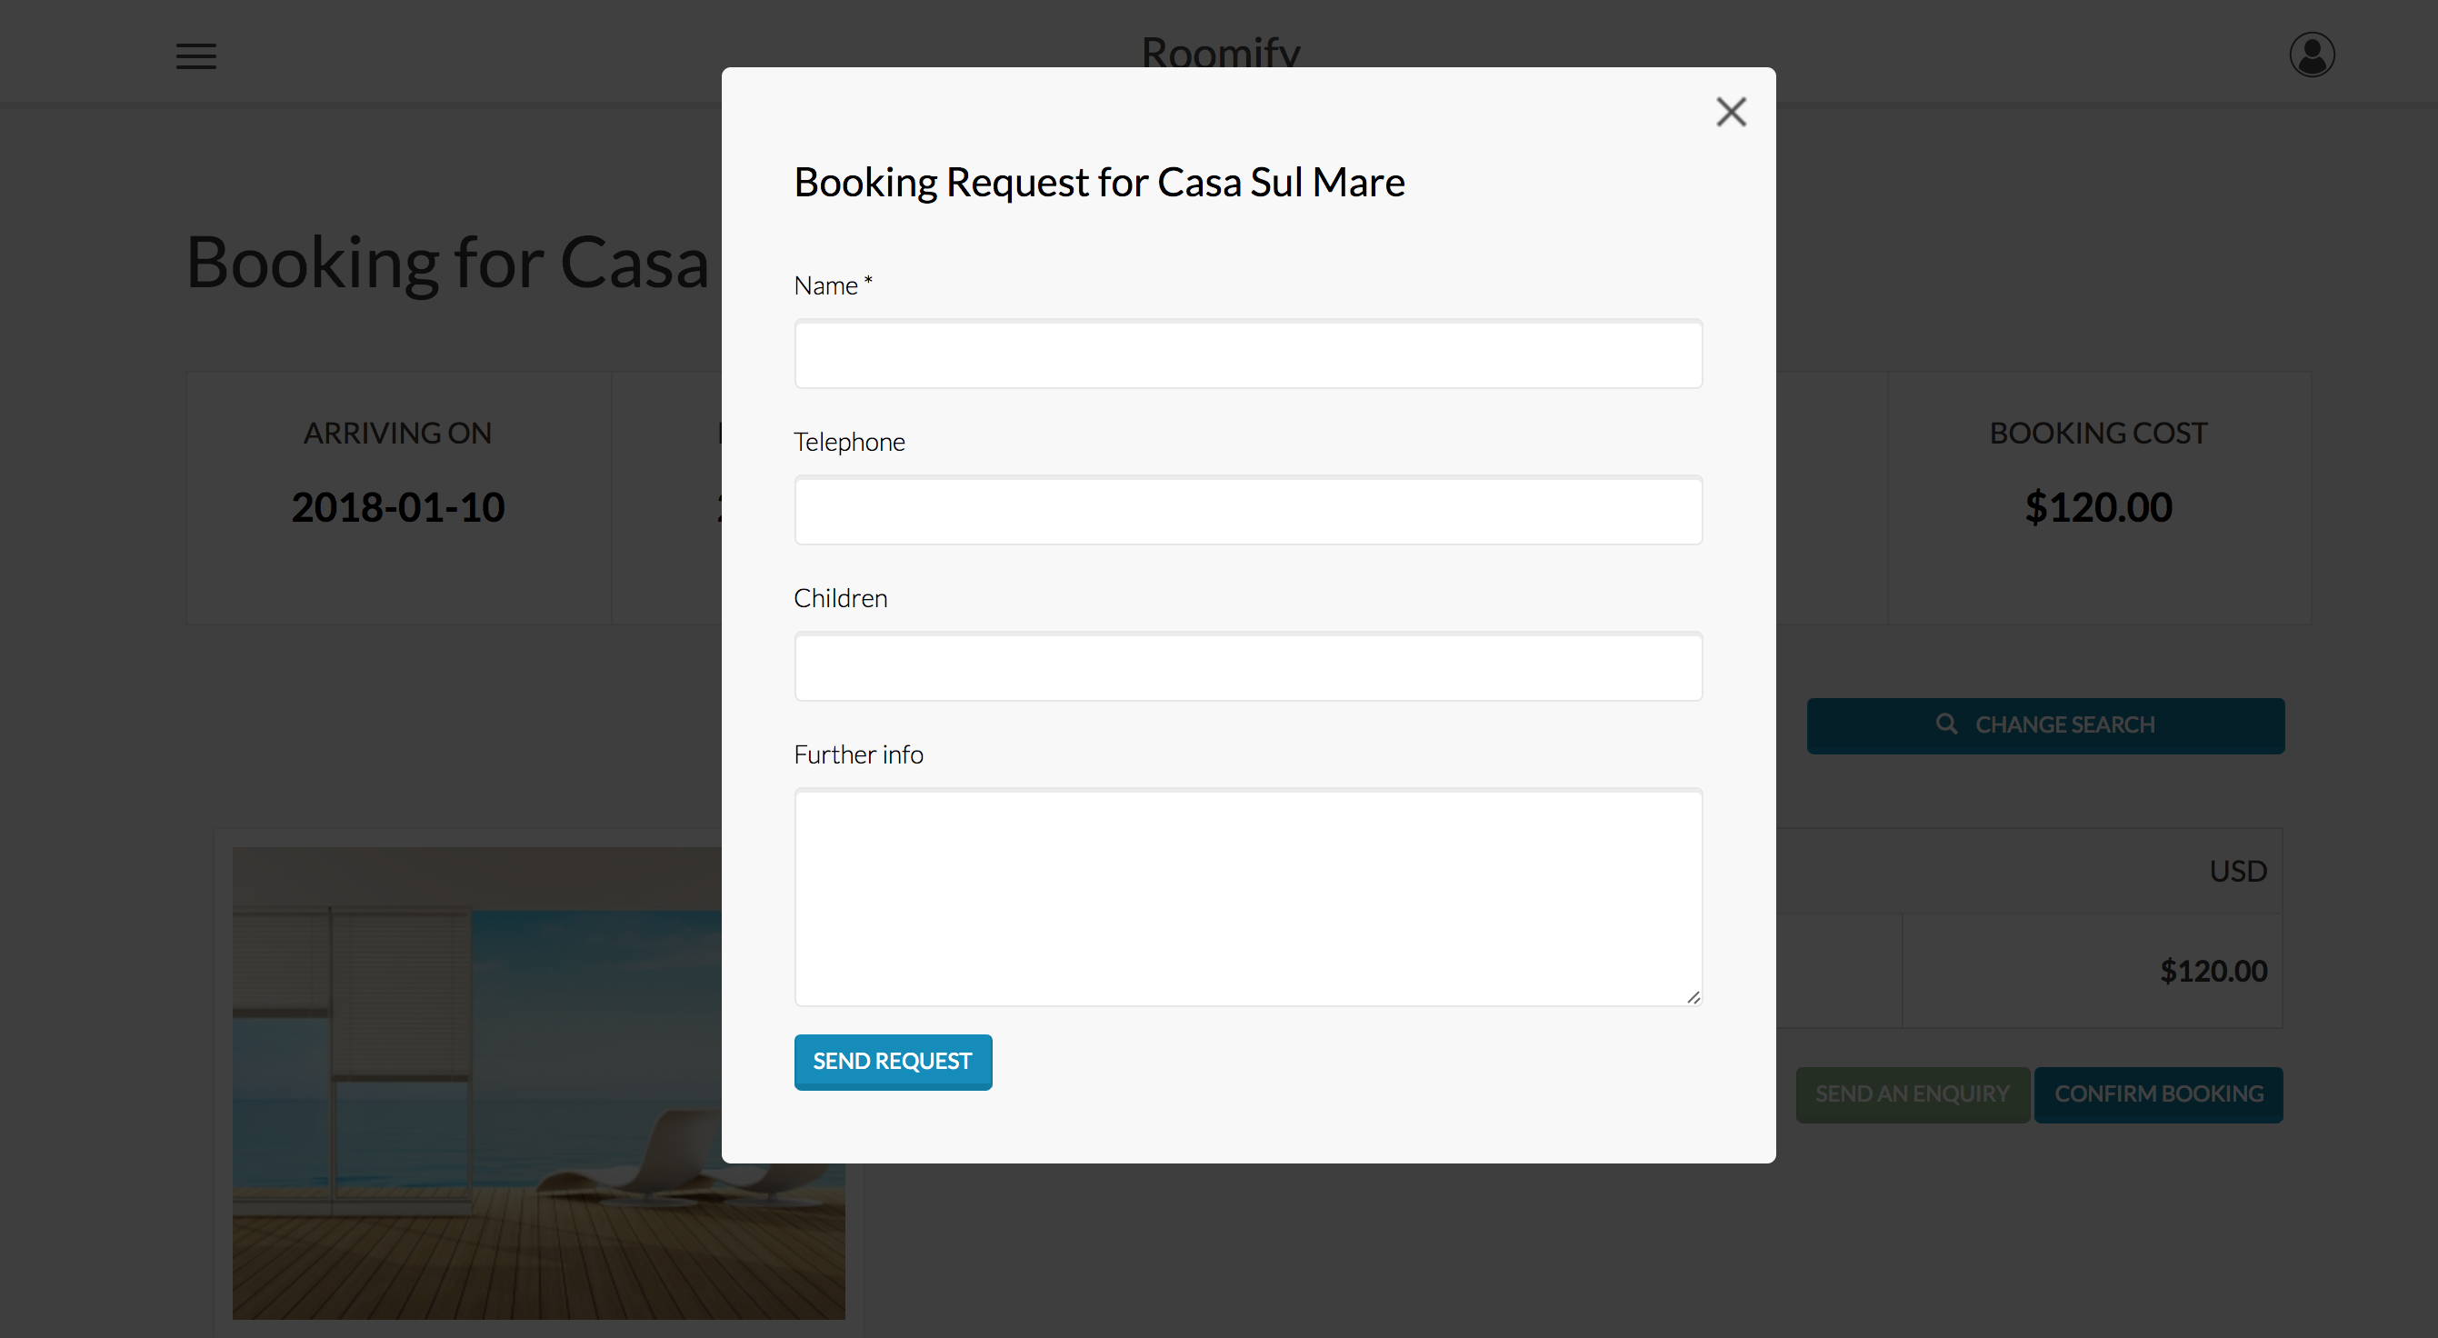
Task: Click the 'Booking for Casa' page heading
Action: pyautogui.click(x=446, y=262)
